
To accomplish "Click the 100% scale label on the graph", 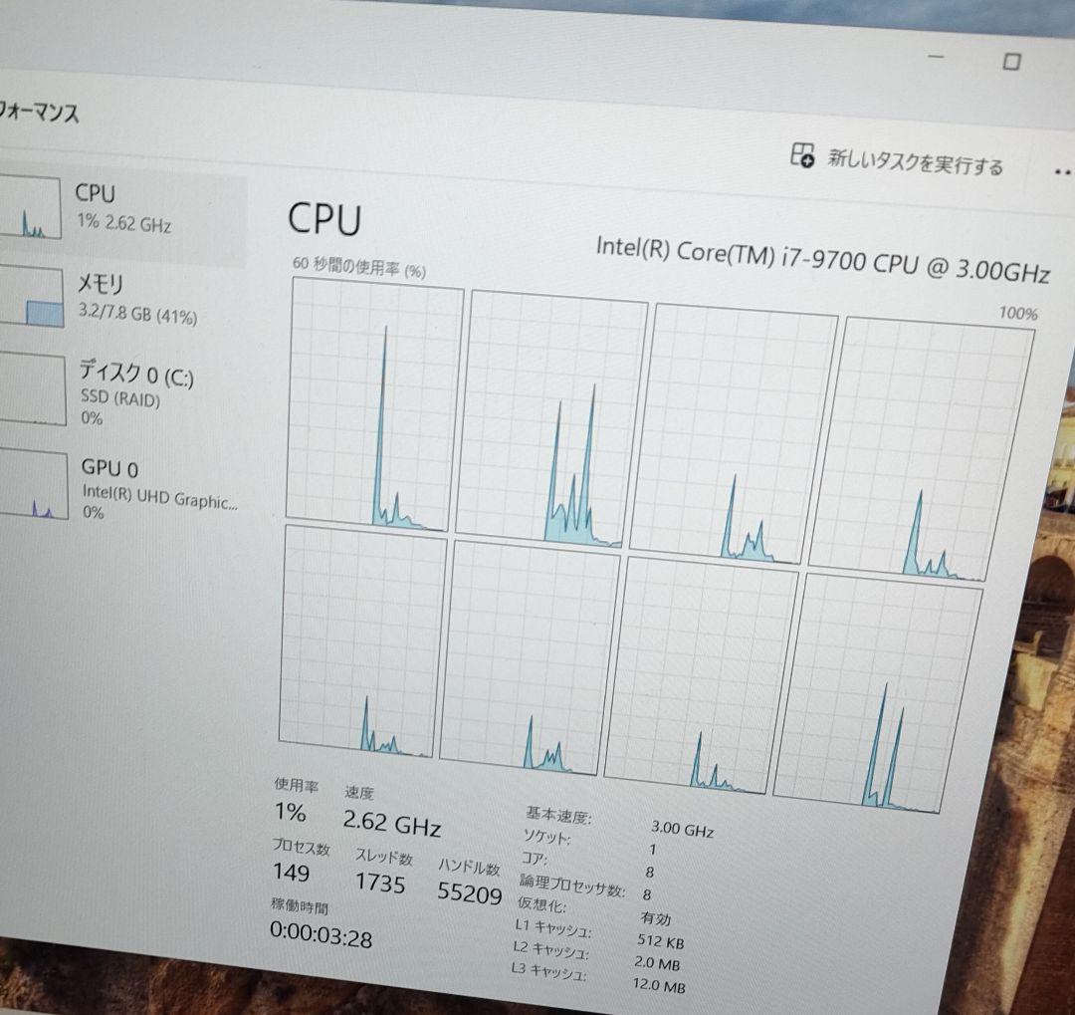I will click(1017, 314).
